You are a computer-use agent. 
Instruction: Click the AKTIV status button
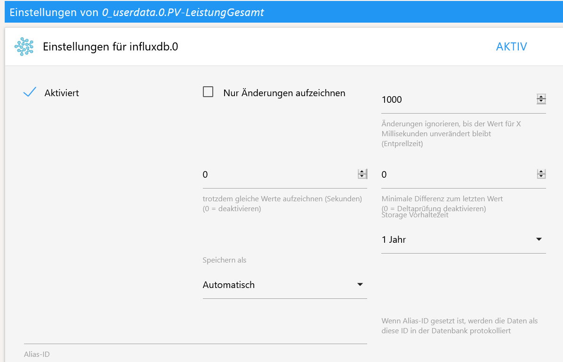coord(511,47)
